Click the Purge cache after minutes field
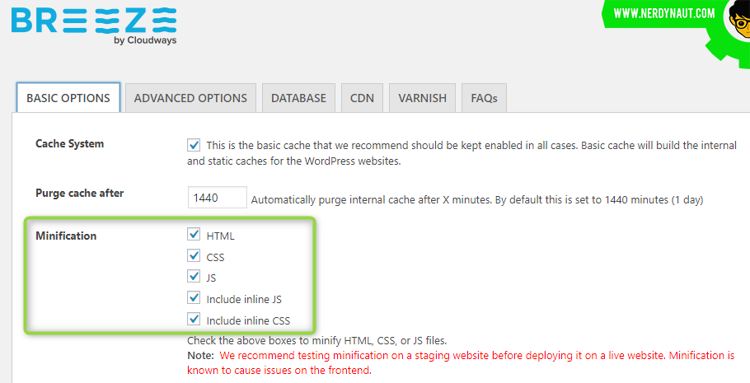 point(217,198)
